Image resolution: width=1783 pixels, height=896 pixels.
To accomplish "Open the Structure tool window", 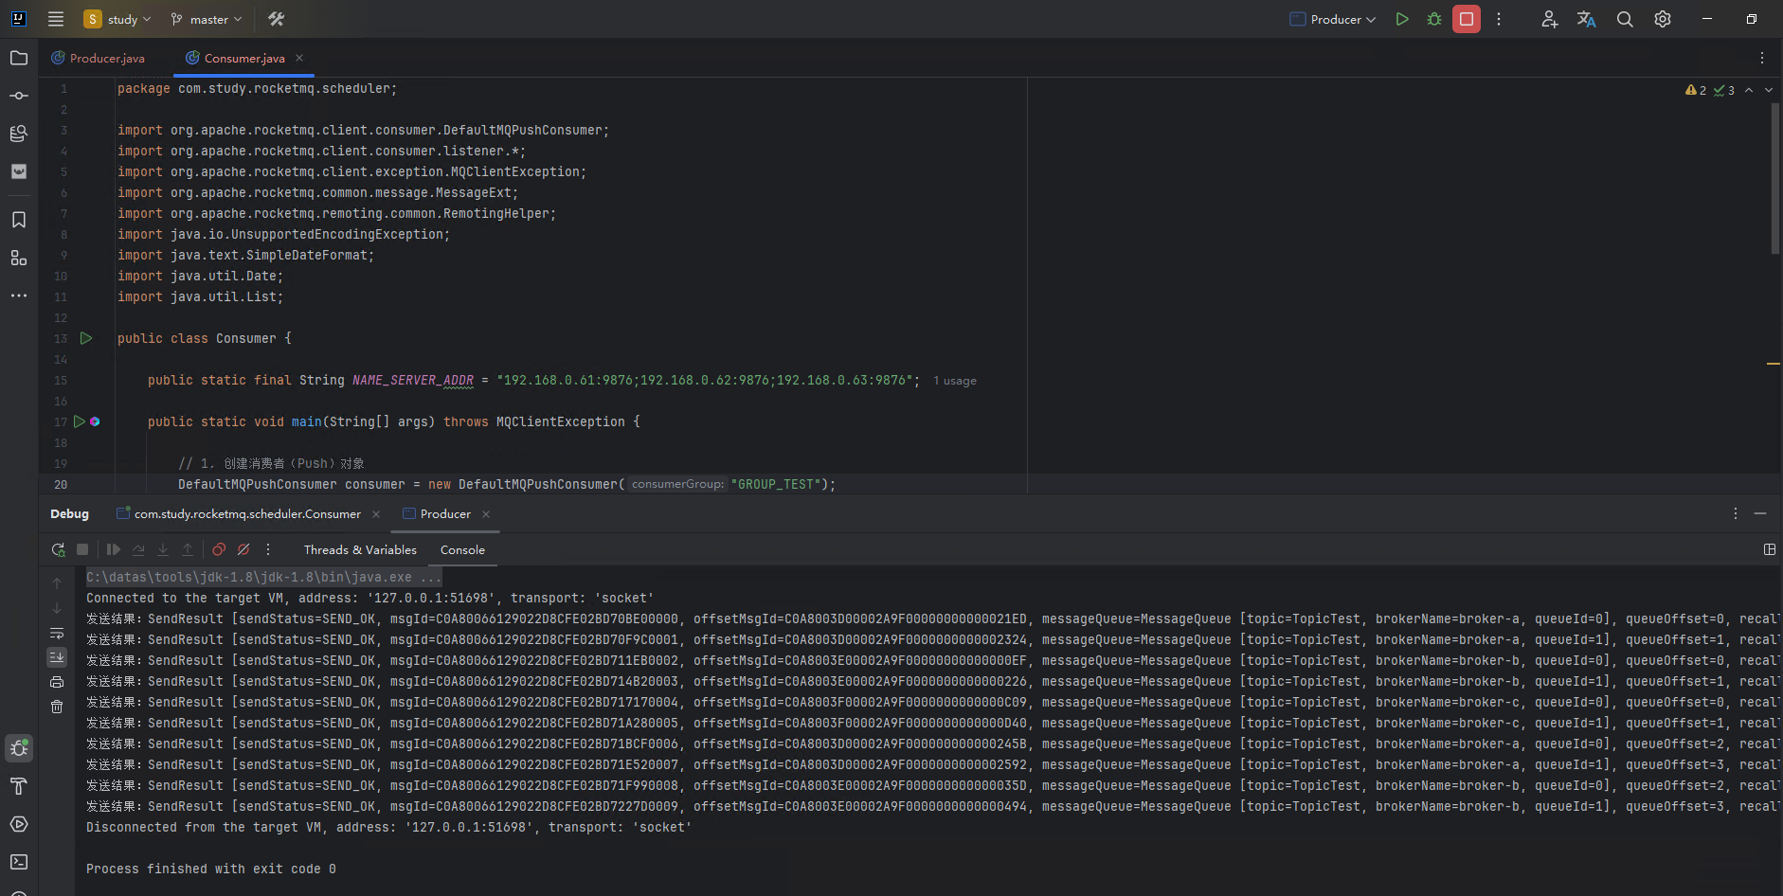I will tap(19, 258).
